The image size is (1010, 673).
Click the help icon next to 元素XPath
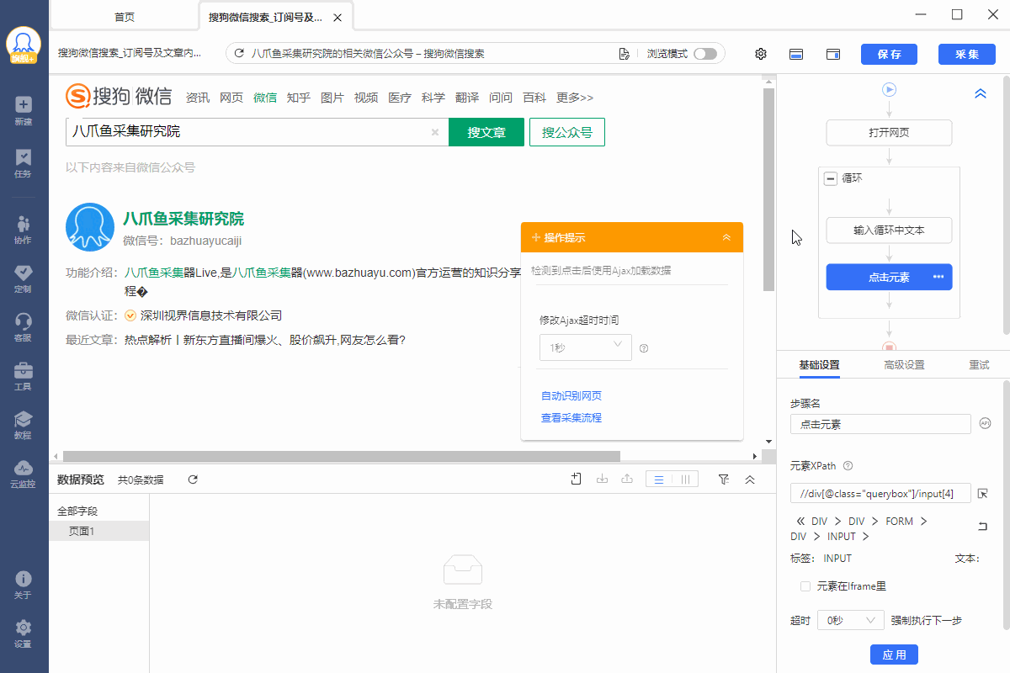[x=848, y=465]
